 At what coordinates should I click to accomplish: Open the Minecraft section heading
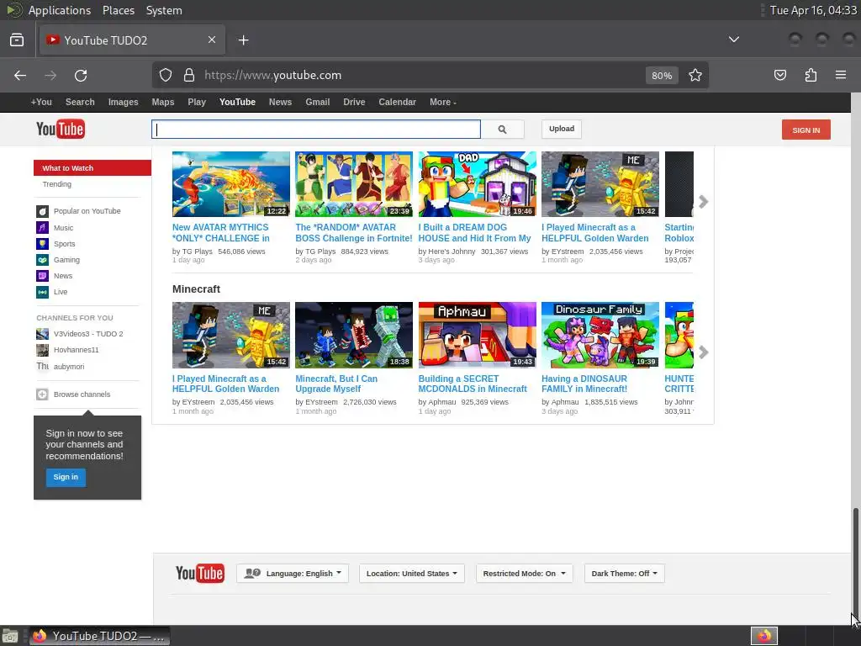[x=196, y=289]
